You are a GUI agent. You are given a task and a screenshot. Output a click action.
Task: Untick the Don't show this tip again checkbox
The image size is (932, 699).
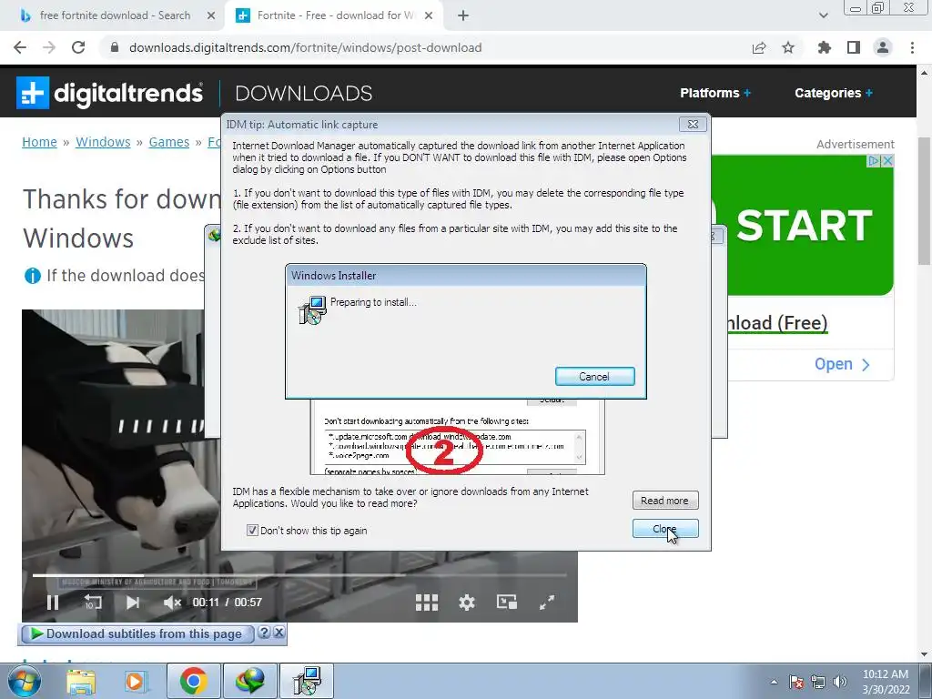[252, 531]
